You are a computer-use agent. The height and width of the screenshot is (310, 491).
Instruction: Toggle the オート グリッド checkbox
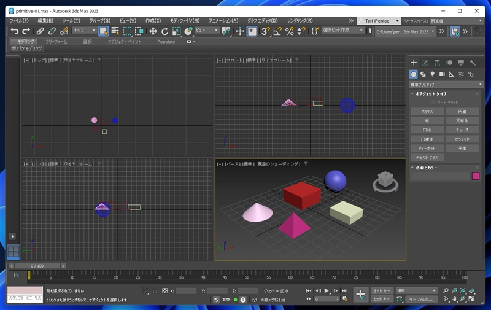pyautogui.click(x=433, y=103)
